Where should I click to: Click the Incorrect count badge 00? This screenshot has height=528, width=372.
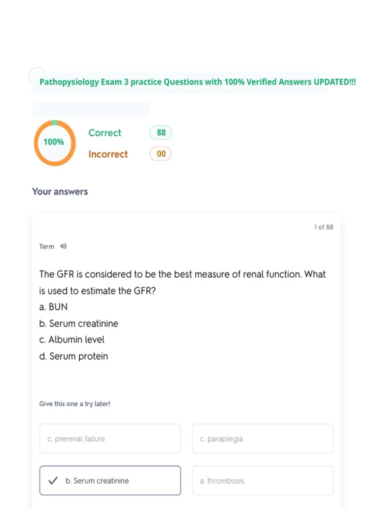click(x=161, y=154)
